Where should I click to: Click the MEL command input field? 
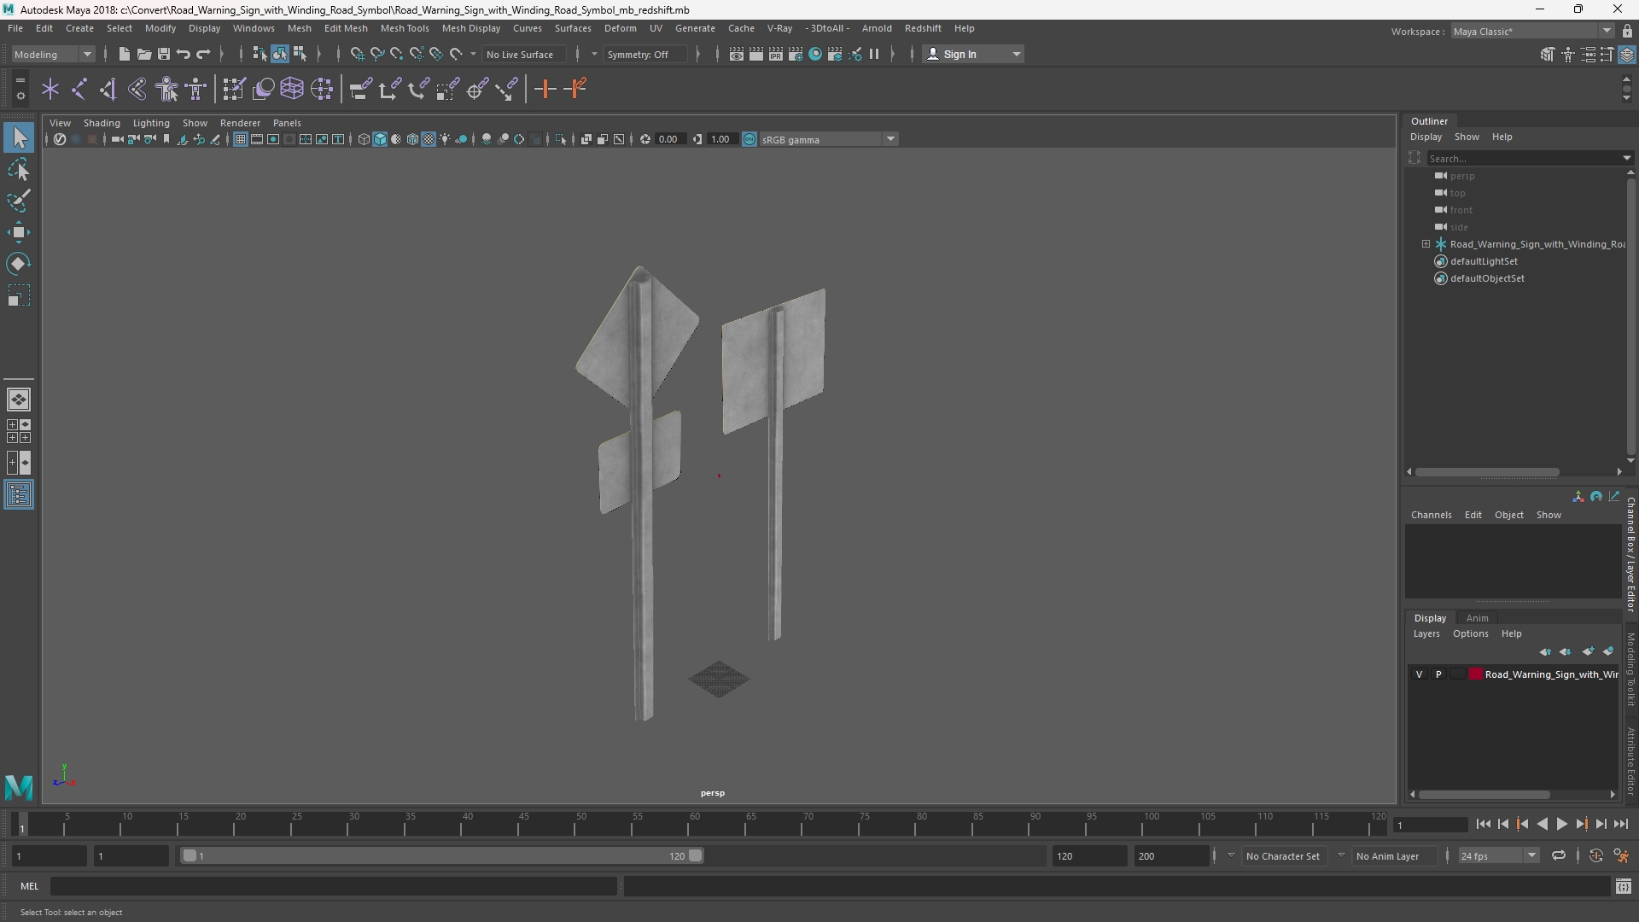333,886
